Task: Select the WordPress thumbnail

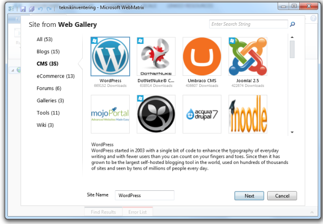Action: [110, 56]
